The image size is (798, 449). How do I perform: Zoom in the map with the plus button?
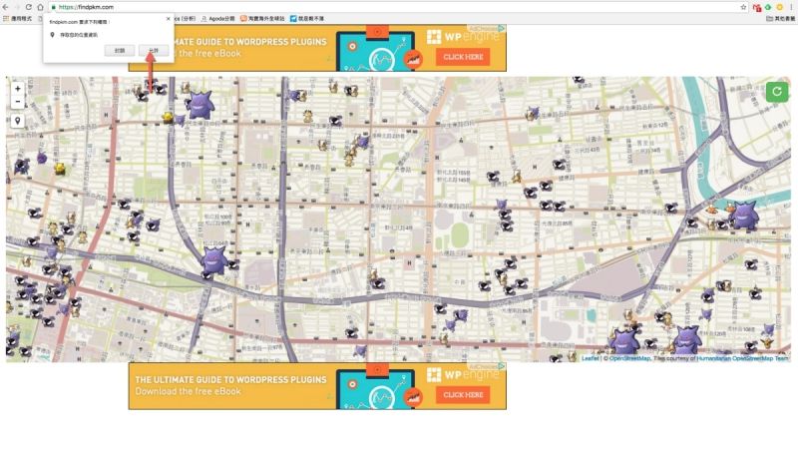click(17, 89)
